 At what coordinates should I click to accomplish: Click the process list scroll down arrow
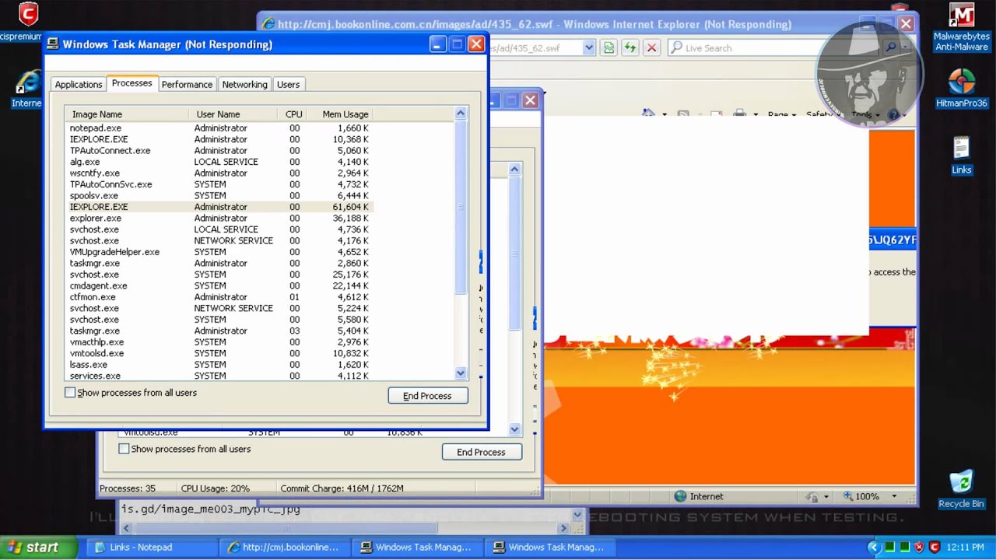[460, 373]
